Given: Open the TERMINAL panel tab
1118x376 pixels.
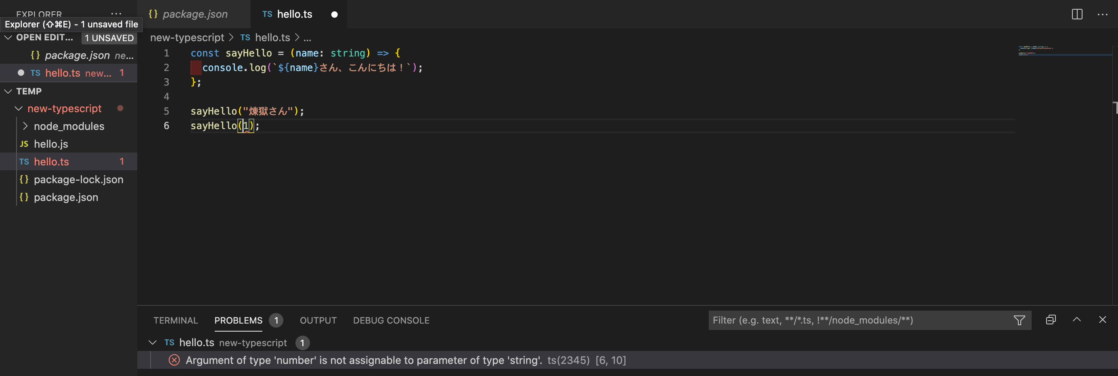Looking at the screenshot, I should point(175,320).
